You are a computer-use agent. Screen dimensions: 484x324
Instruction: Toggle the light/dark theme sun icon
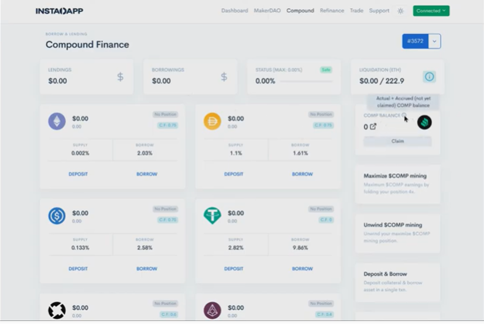click(x=400, y=11)
